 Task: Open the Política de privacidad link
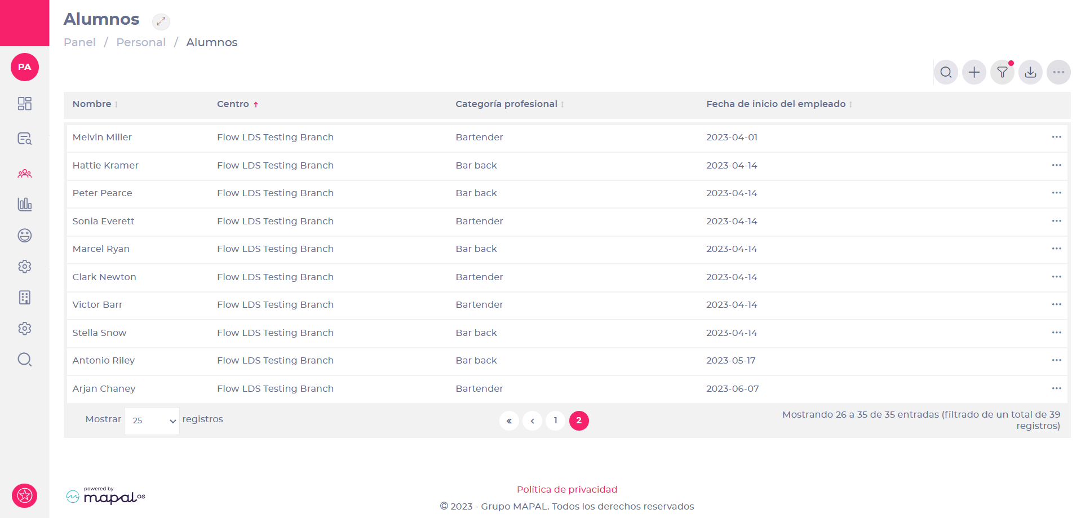click(x=567, y=489)
